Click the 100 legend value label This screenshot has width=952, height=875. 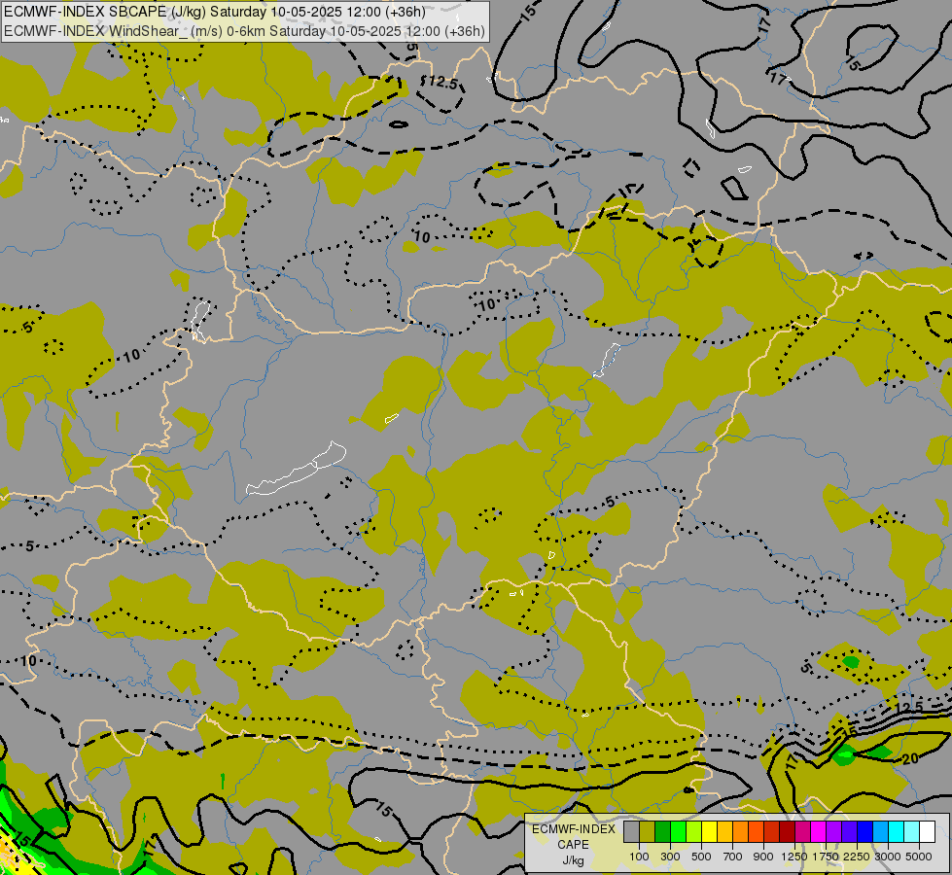click(x=639, y=857)
